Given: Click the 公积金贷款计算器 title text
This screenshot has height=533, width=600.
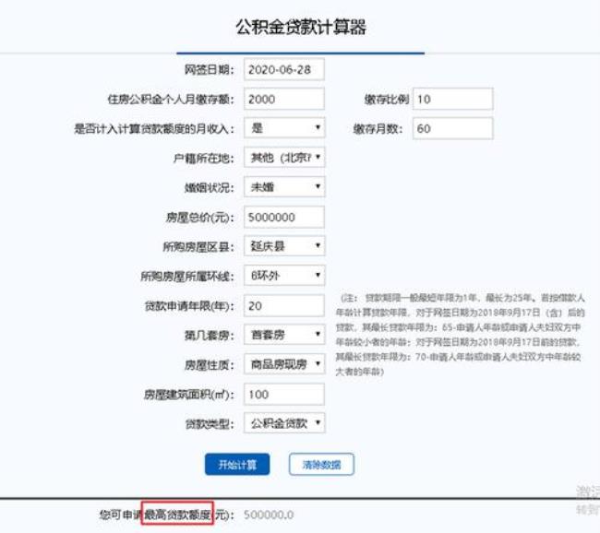Looking at the screenshot, I should (x=301, y=27).
